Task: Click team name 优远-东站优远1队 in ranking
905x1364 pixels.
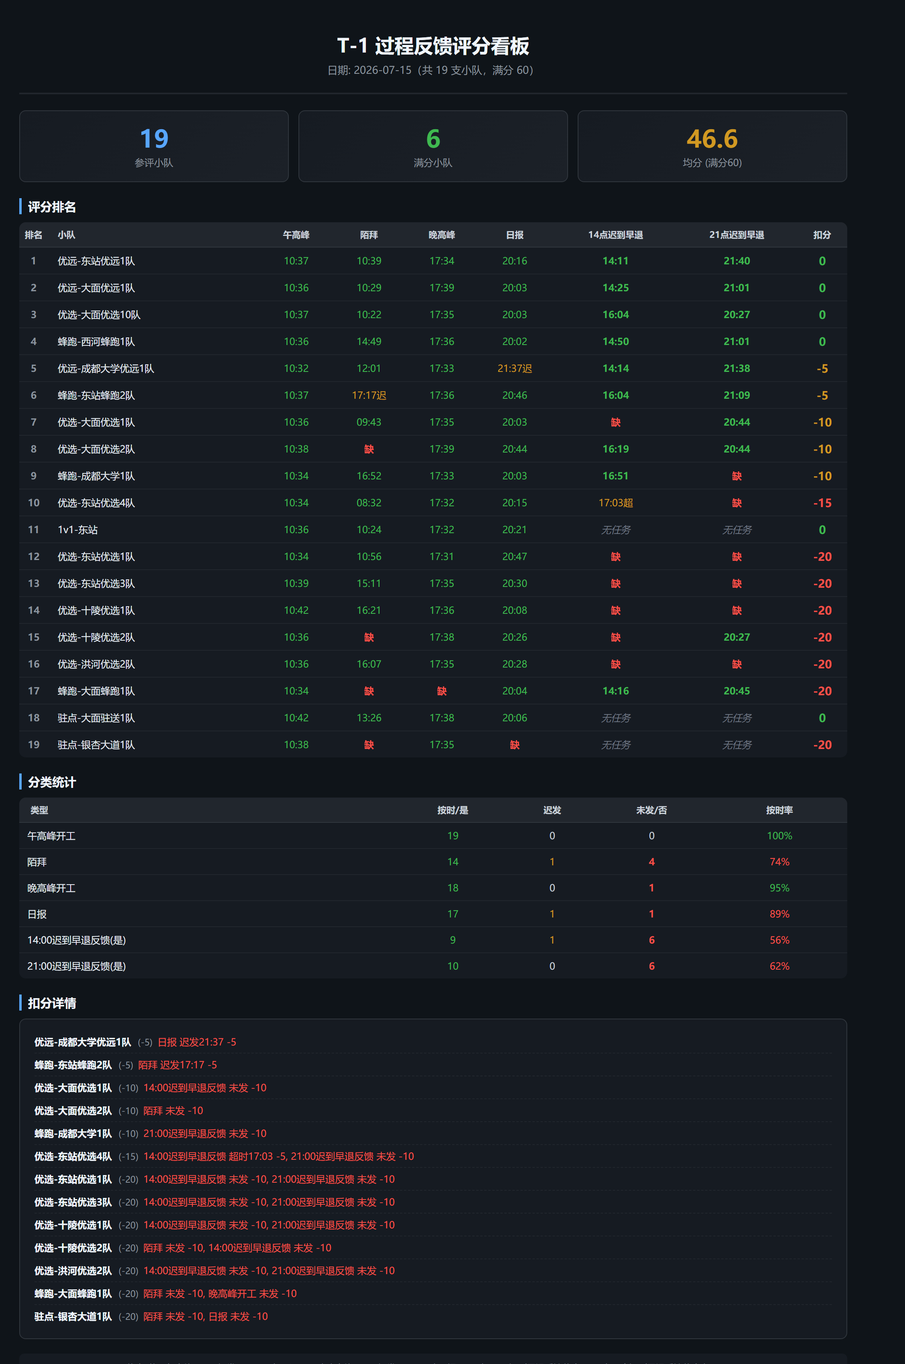Action: click(96, 261)
